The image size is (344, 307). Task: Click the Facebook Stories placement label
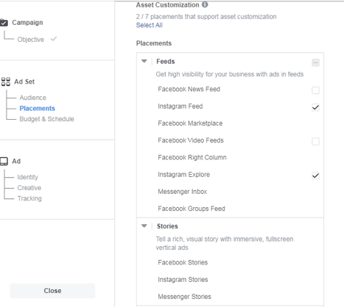[x=183, y=262]
